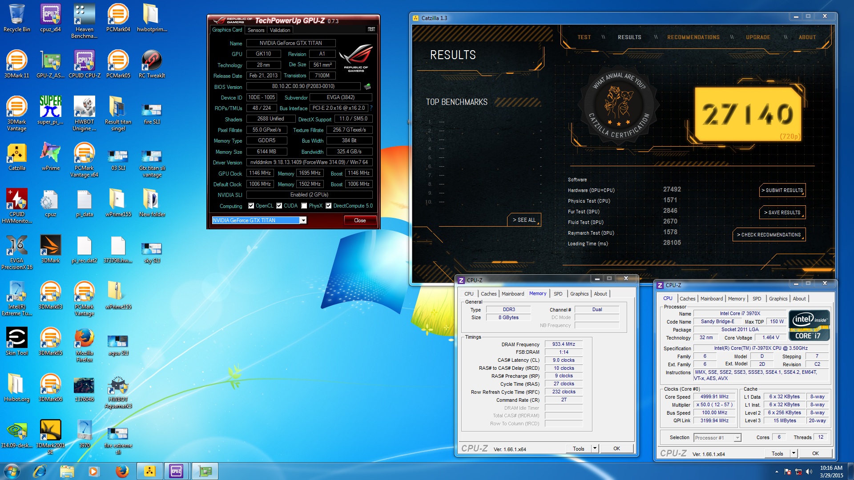Click SUBMIT RESULTS in Catzilla

(782, 190)
